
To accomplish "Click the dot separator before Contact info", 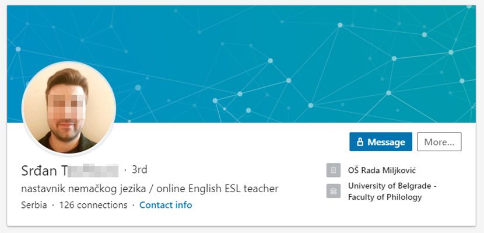I will 134,205.
